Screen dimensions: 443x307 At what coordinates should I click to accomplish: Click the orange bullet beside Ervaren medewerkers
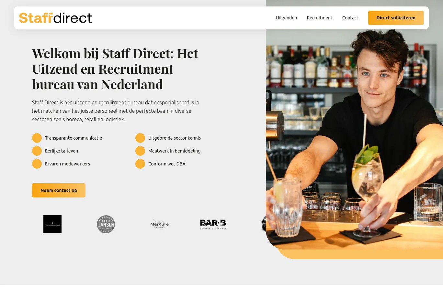[x=37, y=164]
